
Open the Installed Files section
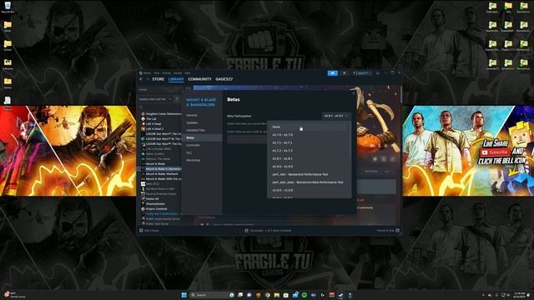[x=195, y=130]
